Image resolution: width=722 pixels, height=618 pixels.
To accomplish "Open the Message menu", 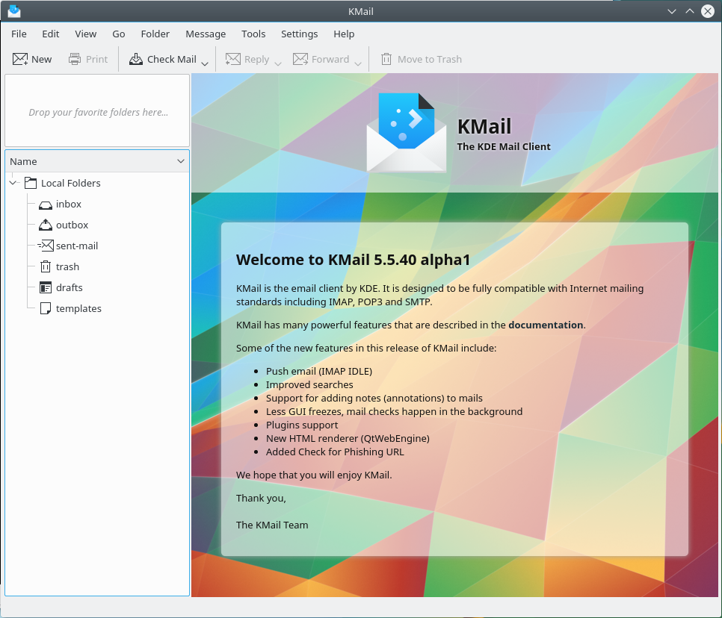I will click(x=206, y=34).
